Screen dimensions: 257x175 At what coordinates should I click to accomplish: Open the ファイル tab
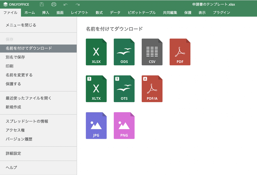point(11,13)
